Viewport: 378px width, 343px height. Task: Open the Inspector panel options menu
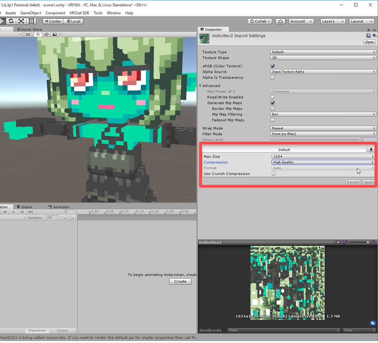pyautogui.click(x=374, y=30)
